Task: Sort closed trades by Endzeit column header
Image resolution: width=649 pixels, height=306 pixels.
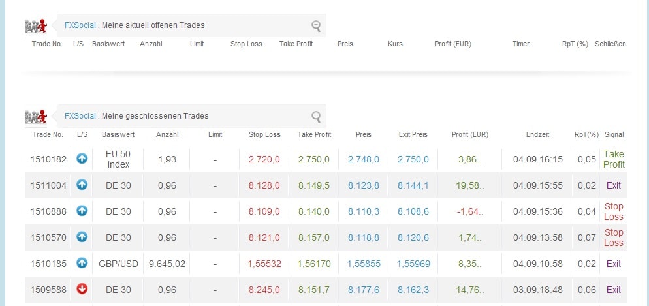Action: (537, 135)
